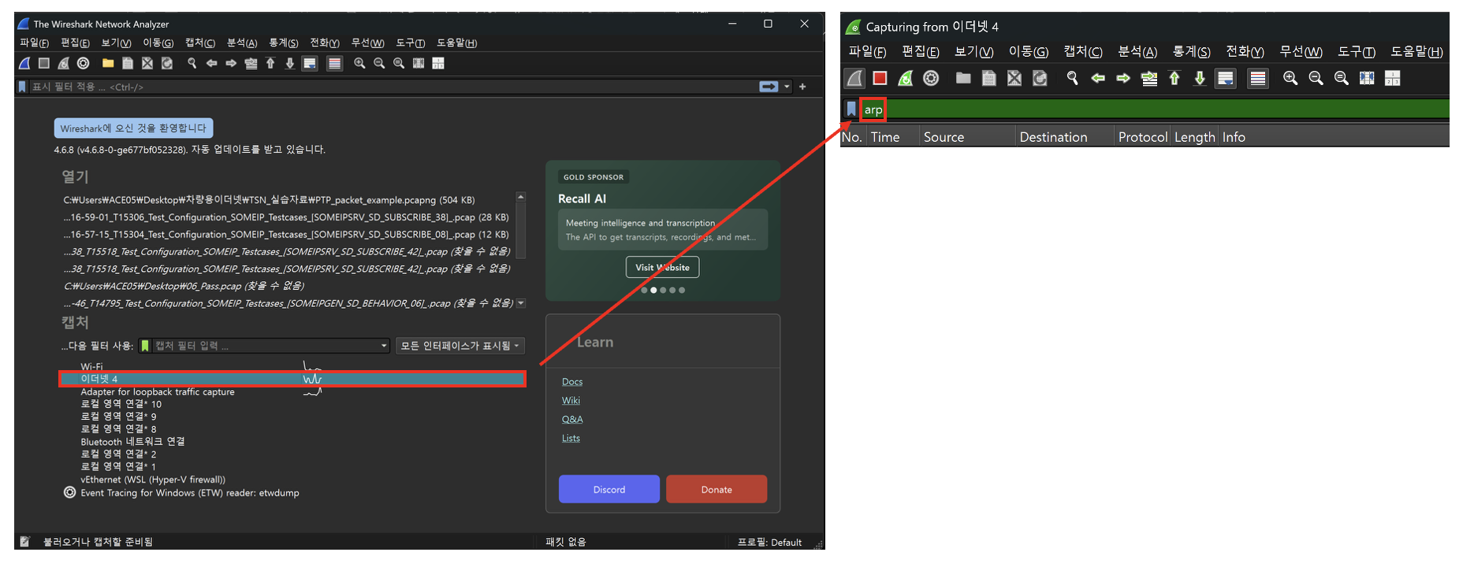Toggle packet colorization in the capturing window toolbar
The height and width of the screenshot is (567, 1463).
[x=1258, y=78]
